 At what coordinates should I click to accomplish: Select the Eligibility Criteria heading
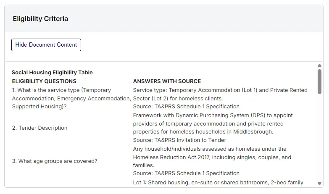tap(40, 19)
